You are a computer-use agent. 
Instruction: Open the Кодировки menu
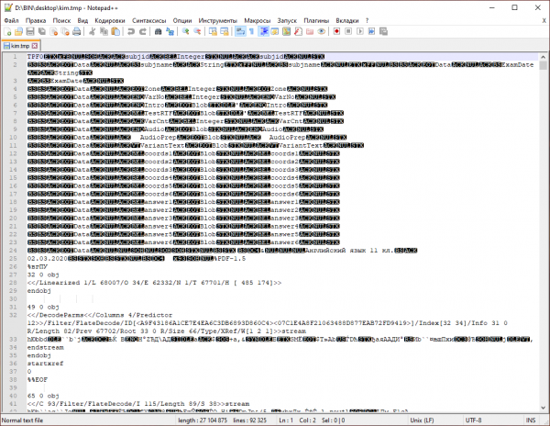[x=109, y=18]
